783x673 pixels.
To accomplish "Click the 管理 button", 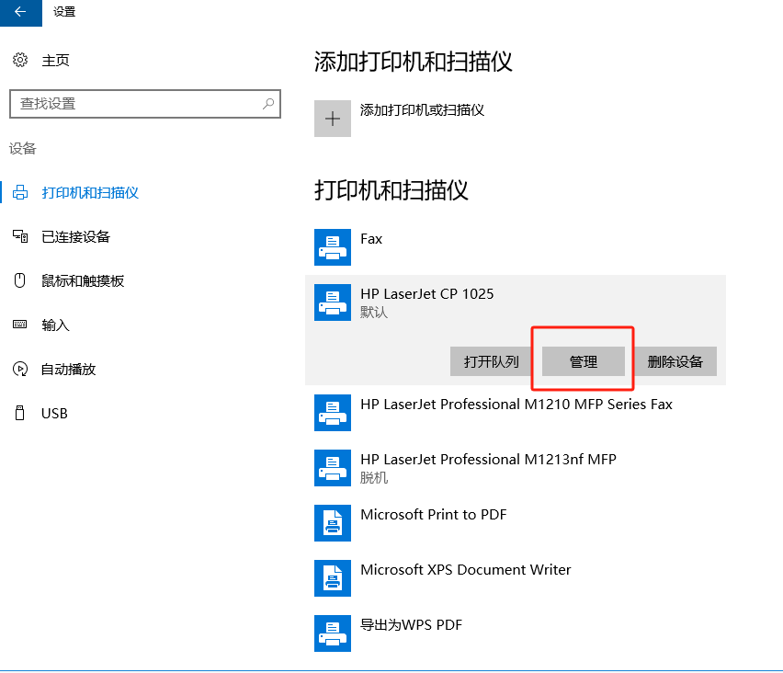I will pyautogui.click(x=584, y=361).
